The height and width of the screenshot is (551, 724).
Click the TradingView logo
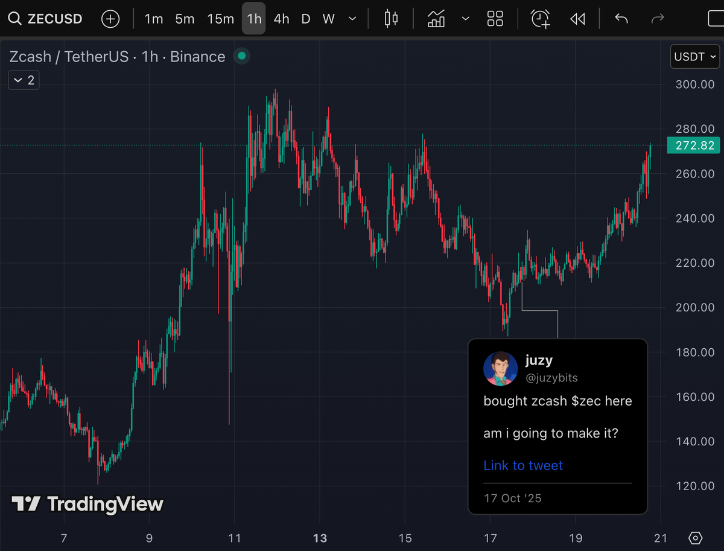(87, 504)
